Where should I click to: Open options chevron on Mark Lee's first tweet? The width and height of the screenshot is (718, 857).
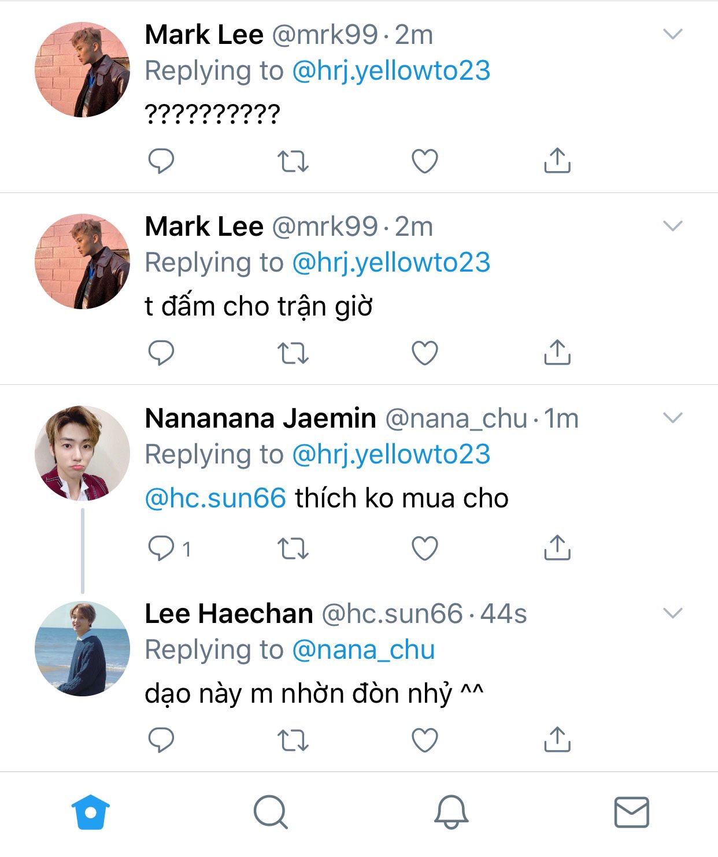[672, 34]
